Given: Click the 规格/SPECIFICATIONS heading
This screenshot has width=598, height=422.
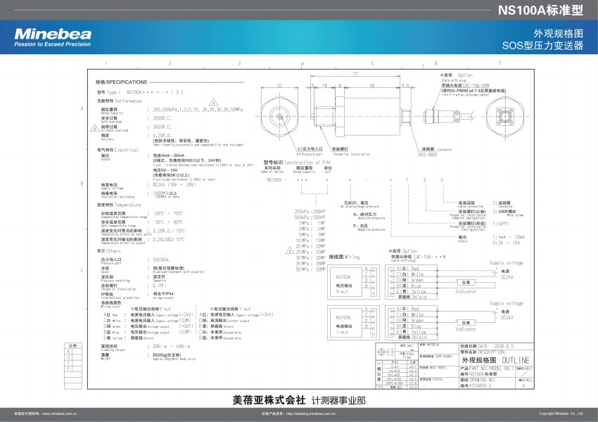Looking at the screenshot, I should (122, 82).
